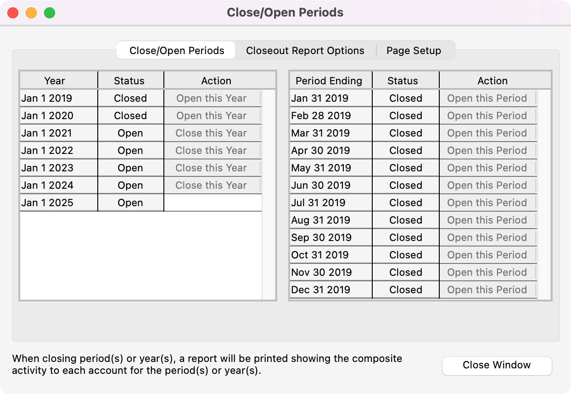Select the Close/Open Periods tab

[177, 50]
